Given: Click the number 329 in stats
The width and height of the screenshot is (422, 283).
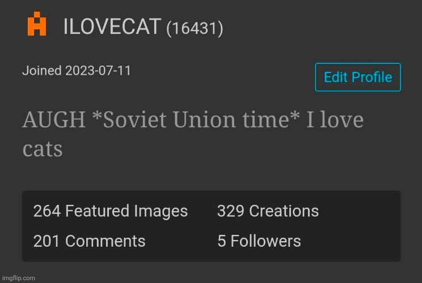Looking at the screenshot, I should coord(231,211).
